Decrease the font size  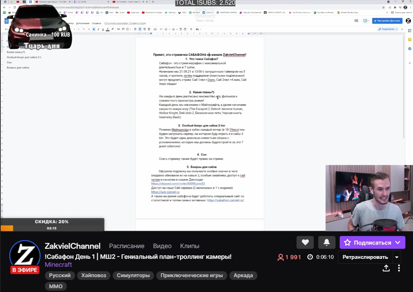(79, 29)
